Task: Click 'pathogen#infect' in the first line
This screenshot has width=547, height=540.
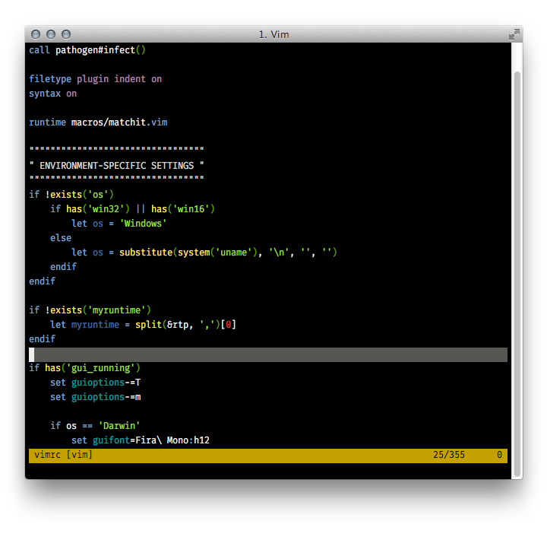Action: tap(95, 50)
